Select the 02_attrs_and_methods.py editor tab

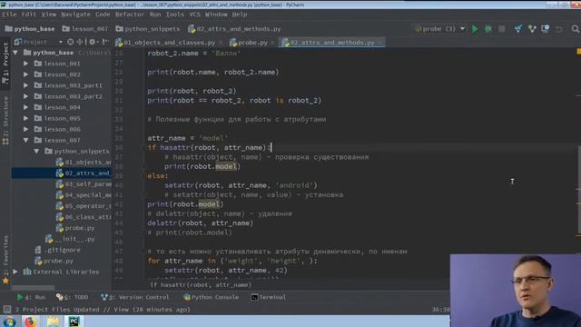click(x=332, y=43)
